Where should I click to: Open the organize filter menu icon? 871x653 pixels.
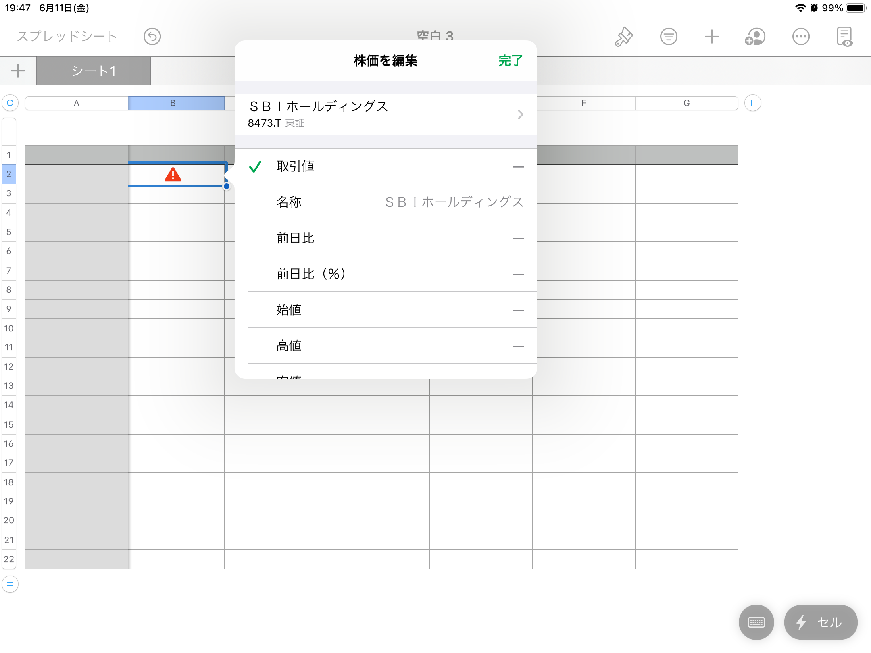click(x=669, y=37)
